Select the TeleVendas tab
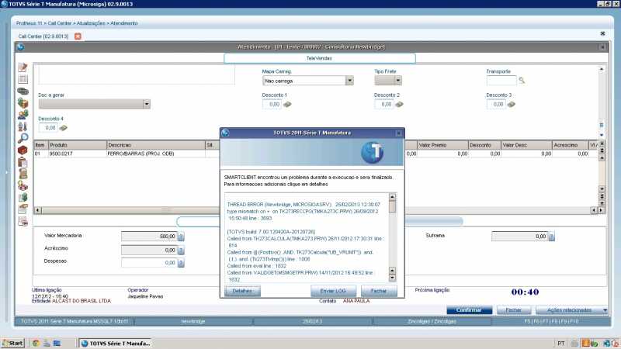Viewport: 621px width, 349px height. tap(319, 58)
